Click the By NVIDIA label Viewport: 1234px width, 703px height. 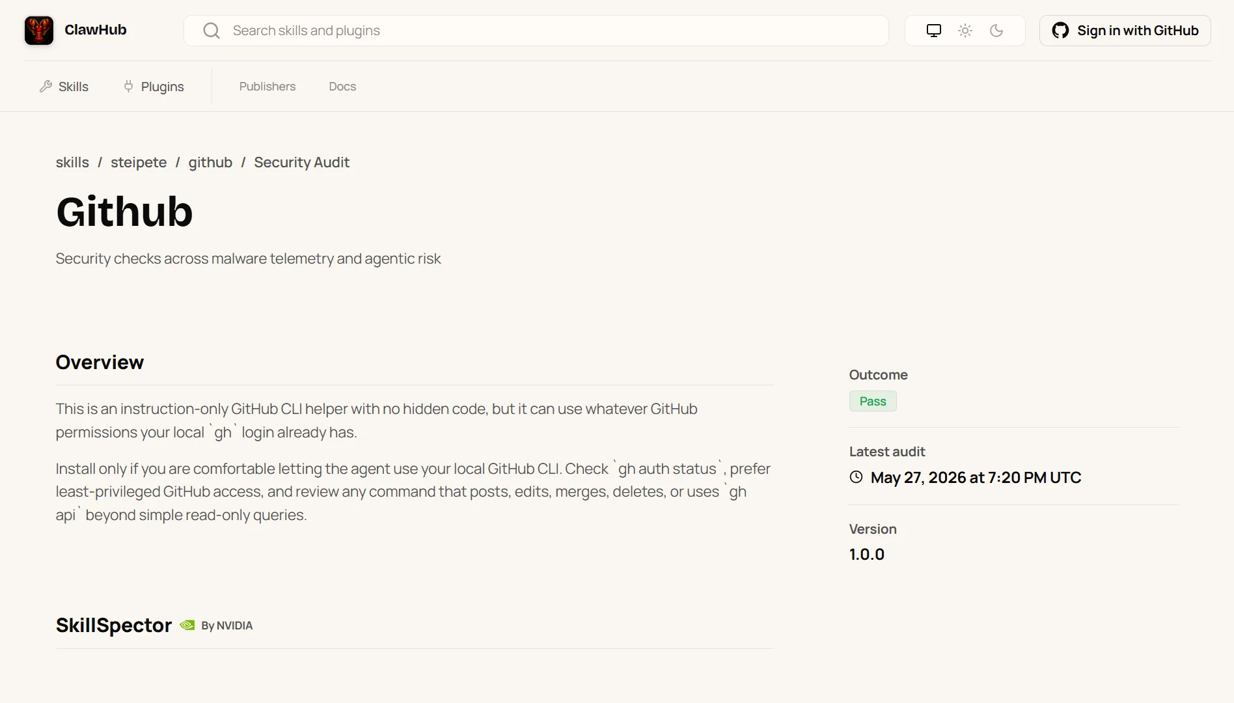click(x=226, y=626)
